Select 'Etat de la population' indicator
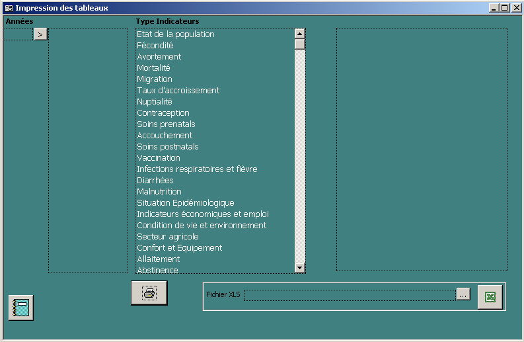This screenshot has height=342, width=524. pos(176,34)
